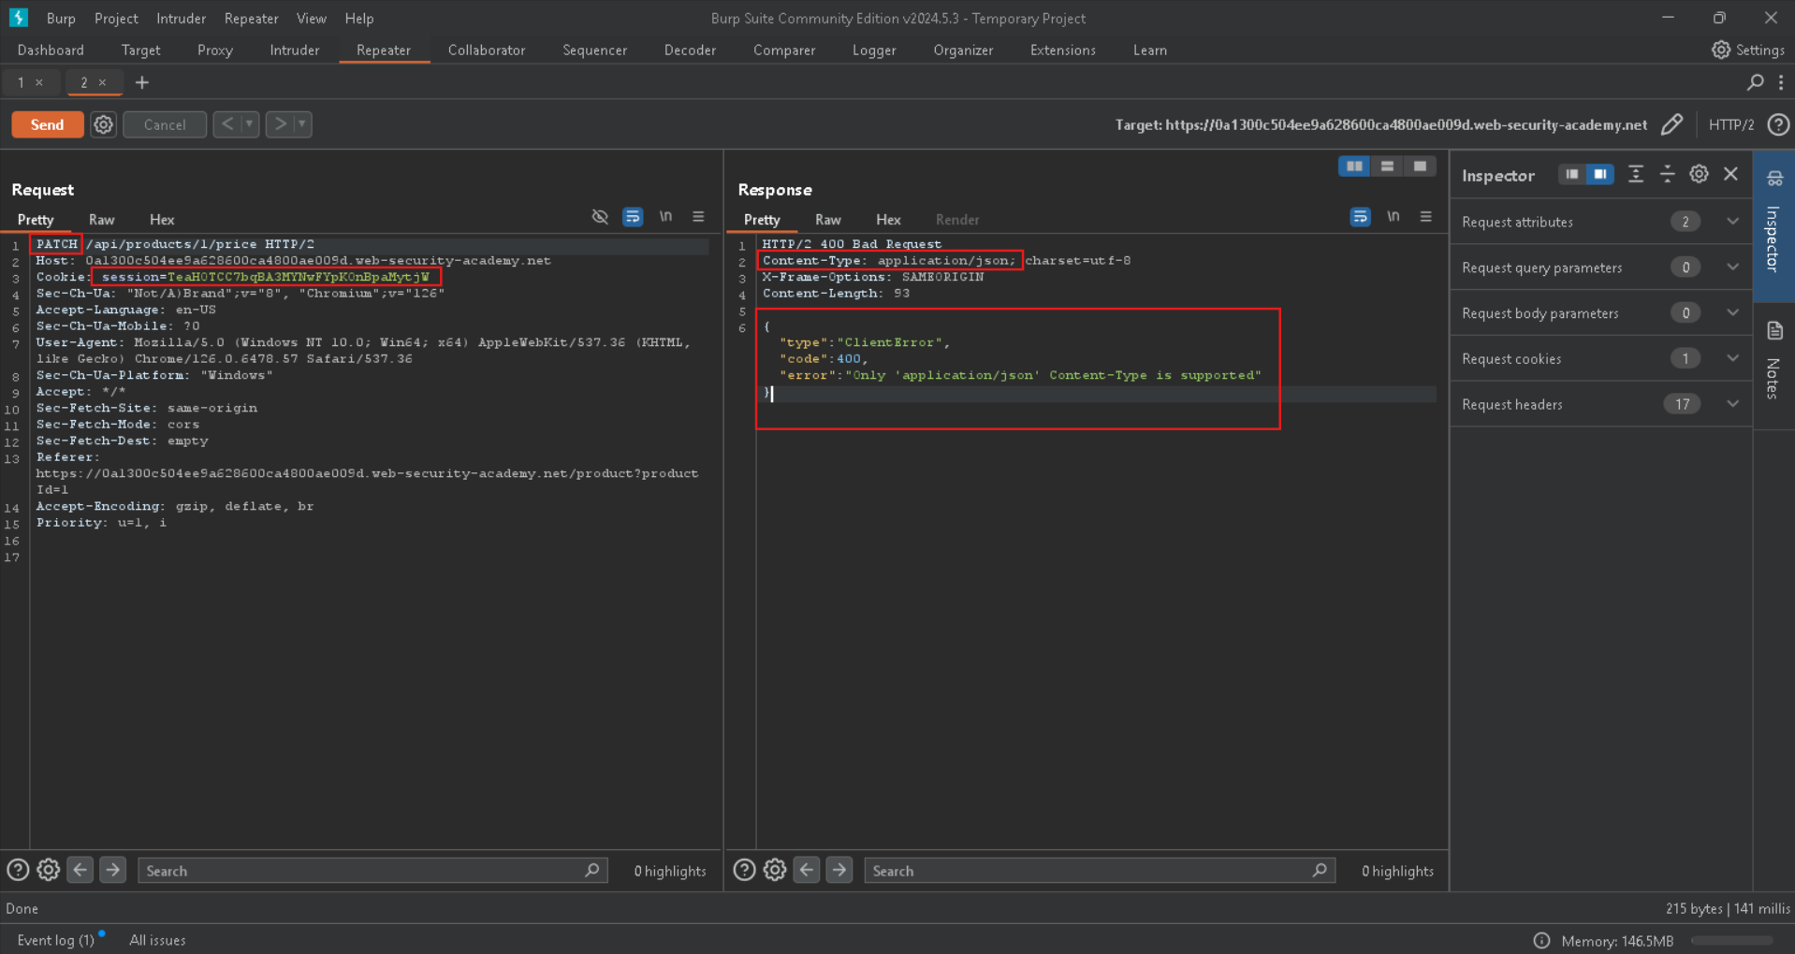Click the orange Send button
Screen dimensions: 1795x954
pyautogui.click(x=47, y=124)
